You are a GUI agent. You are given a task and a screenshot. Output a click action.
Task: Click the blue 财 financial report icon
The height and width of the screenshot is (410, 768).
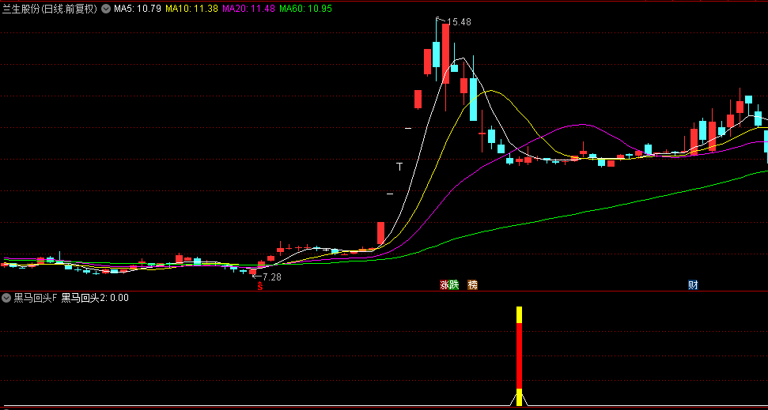pyautogui.click(x=693, y=284)
